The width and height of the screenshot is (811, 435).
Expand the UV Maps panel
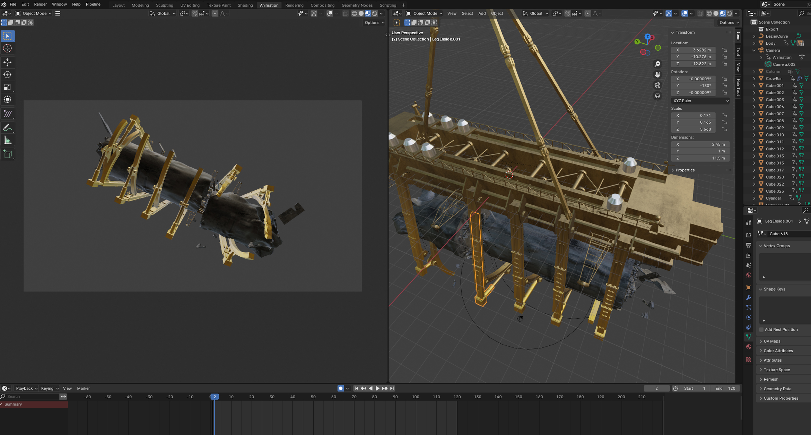(772, 341)
